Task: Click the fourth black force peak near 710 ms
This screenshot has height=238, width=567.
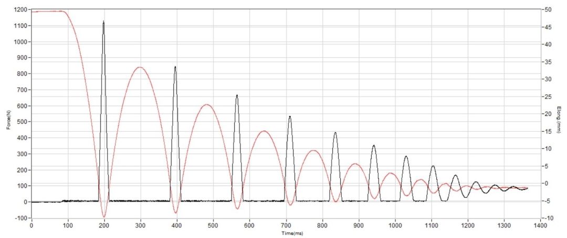Action: click(290, 117)
